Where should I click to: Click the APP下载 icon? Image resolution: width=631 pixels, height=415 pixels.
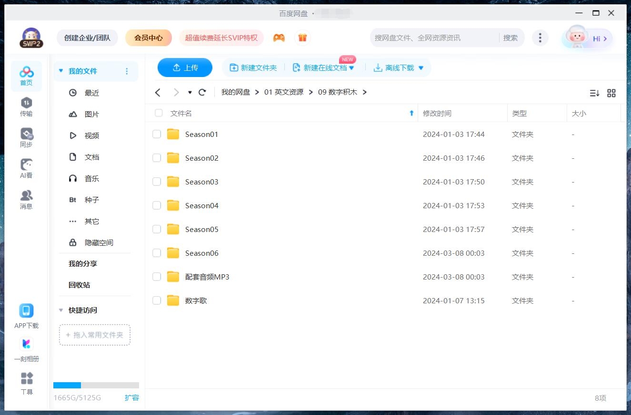pos(26,311)
